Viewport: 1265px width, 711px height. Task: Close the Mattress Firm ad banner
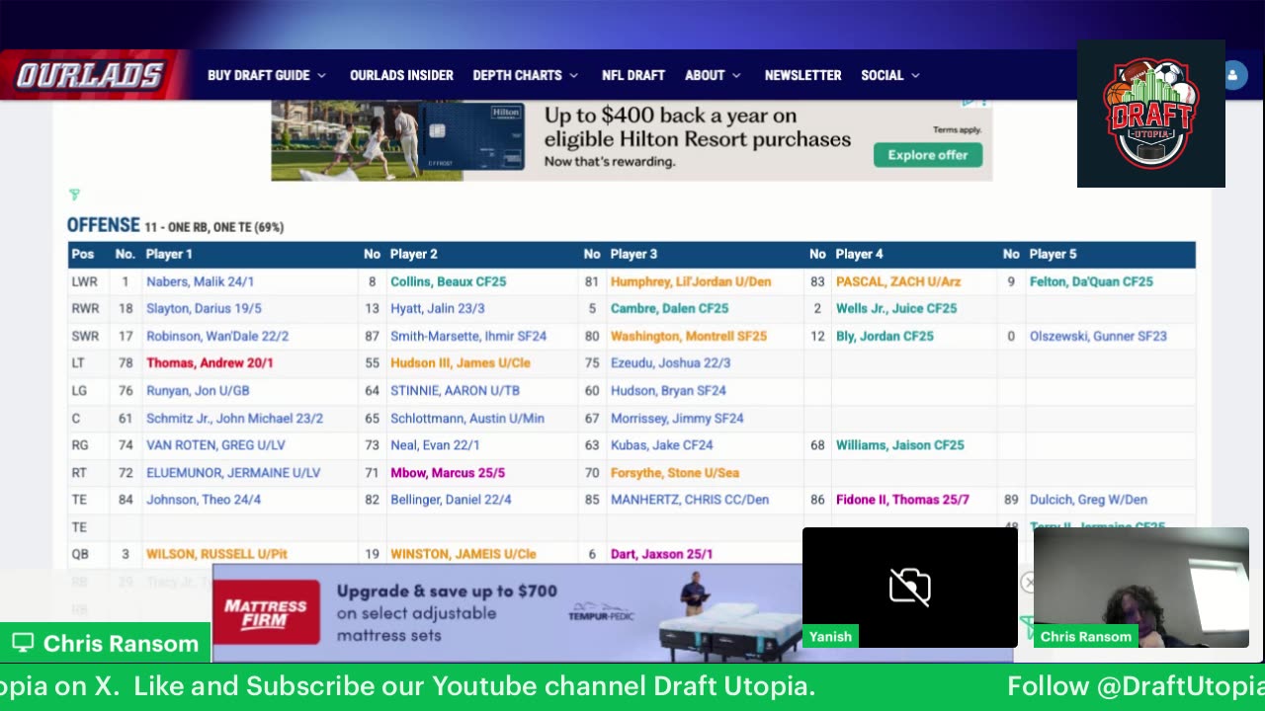(1028, 583)
